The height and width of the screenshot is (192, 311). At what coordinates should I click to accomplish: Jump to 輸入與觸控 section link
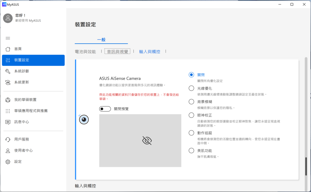(x=150, y=52)
